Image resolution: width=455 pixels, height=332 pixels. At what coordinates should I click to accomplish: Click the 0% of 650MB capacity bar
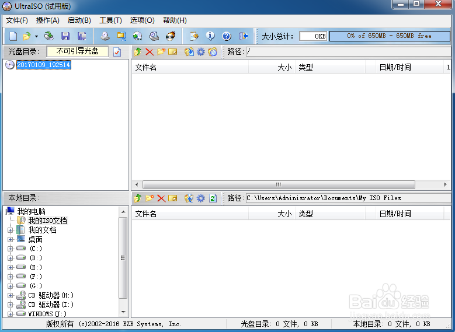tap(390, 36)
